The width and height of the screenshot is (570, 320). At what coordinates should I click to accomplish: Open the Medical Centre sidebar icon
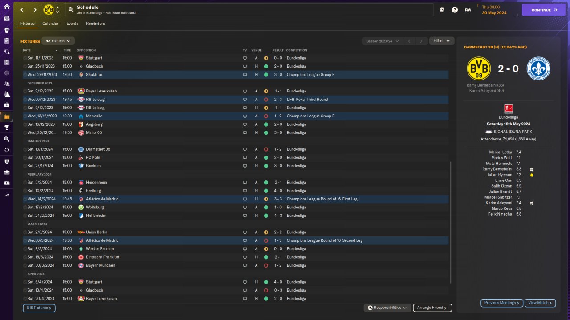(x=7, y=105)
